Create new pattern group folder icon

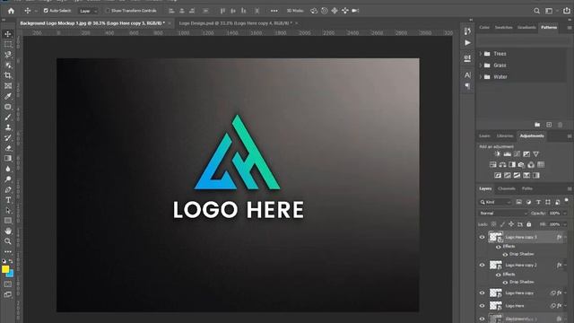pos(537,125)
